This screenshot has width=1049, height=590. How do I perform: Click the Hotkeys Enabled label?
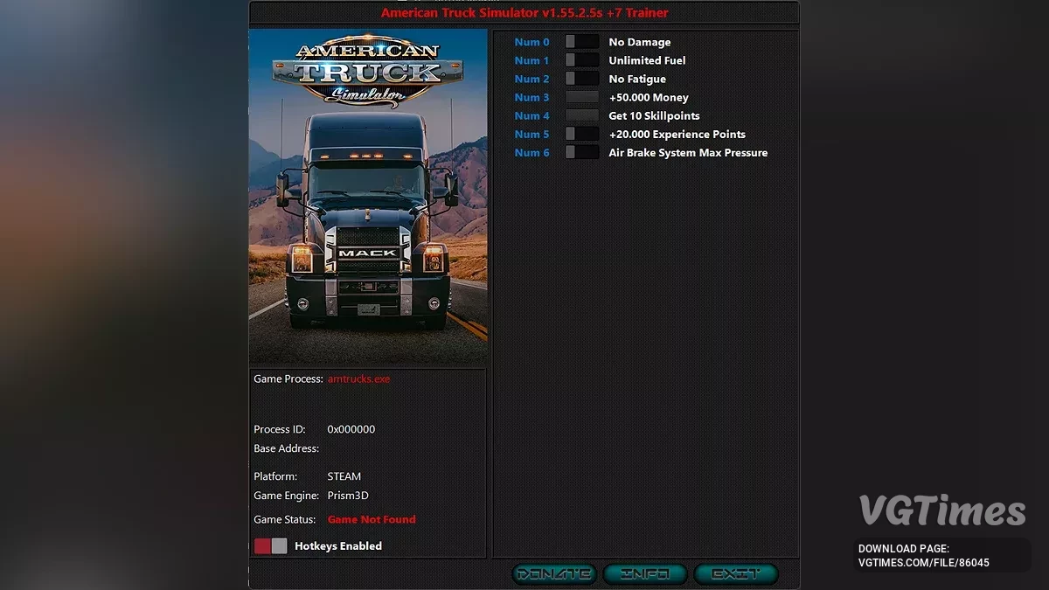tap(338, 545)
